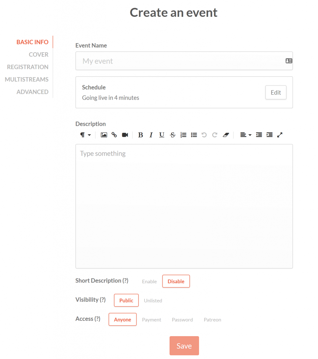Screen dimensions: 318x359
Task: Create an ordered list in the description
Action: (x=184, y=135)
